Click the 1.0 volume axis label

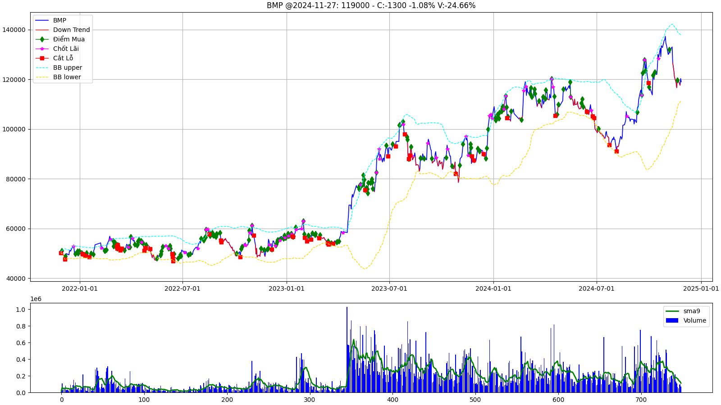pyautogui.click(x=20, y=310)
